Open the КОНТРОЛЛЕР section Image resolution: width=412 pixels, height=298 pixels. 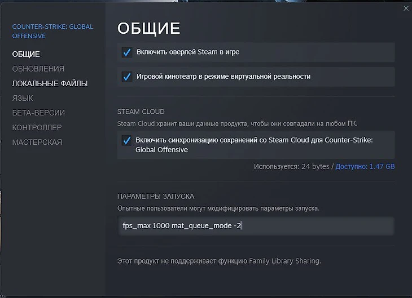[x=37, y=127]
